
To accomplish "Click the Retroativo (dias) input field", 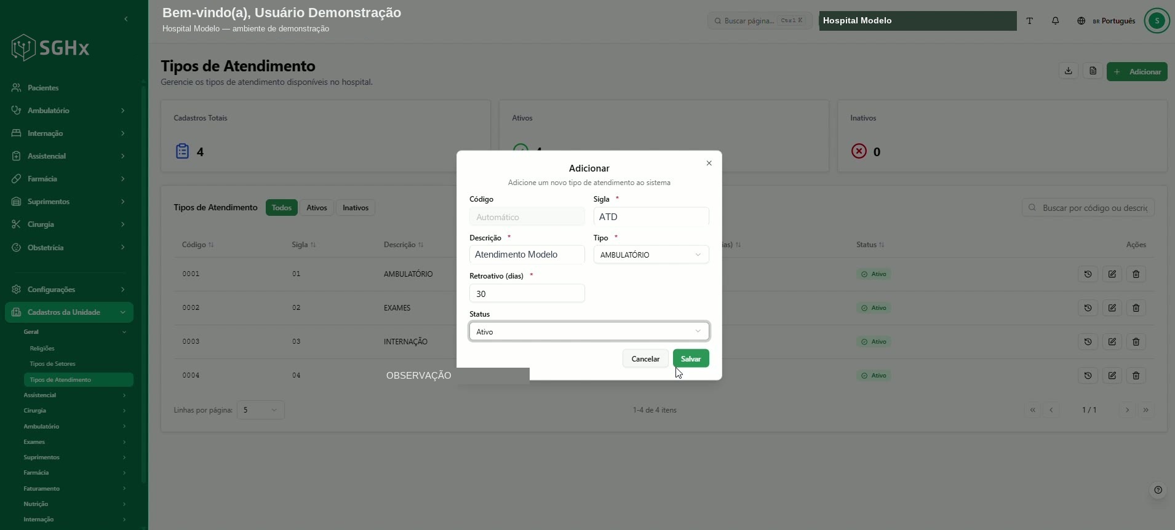I will 527,293.
